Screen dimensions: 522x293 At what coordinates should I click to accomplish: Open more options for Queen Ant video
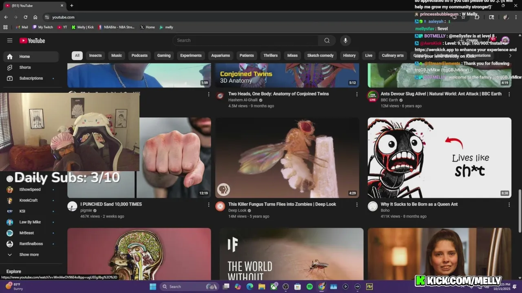pyautogui.click(x=509, y=204)
